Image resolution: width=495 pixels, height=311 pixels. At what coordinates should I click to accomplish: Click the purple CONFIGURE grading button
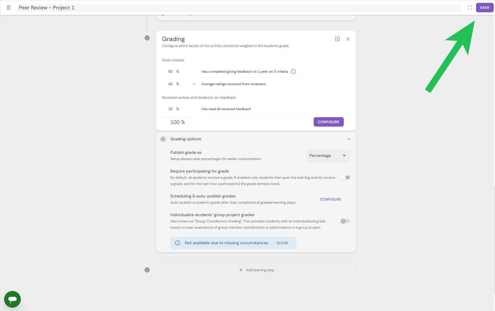click(x=328, y=122)
